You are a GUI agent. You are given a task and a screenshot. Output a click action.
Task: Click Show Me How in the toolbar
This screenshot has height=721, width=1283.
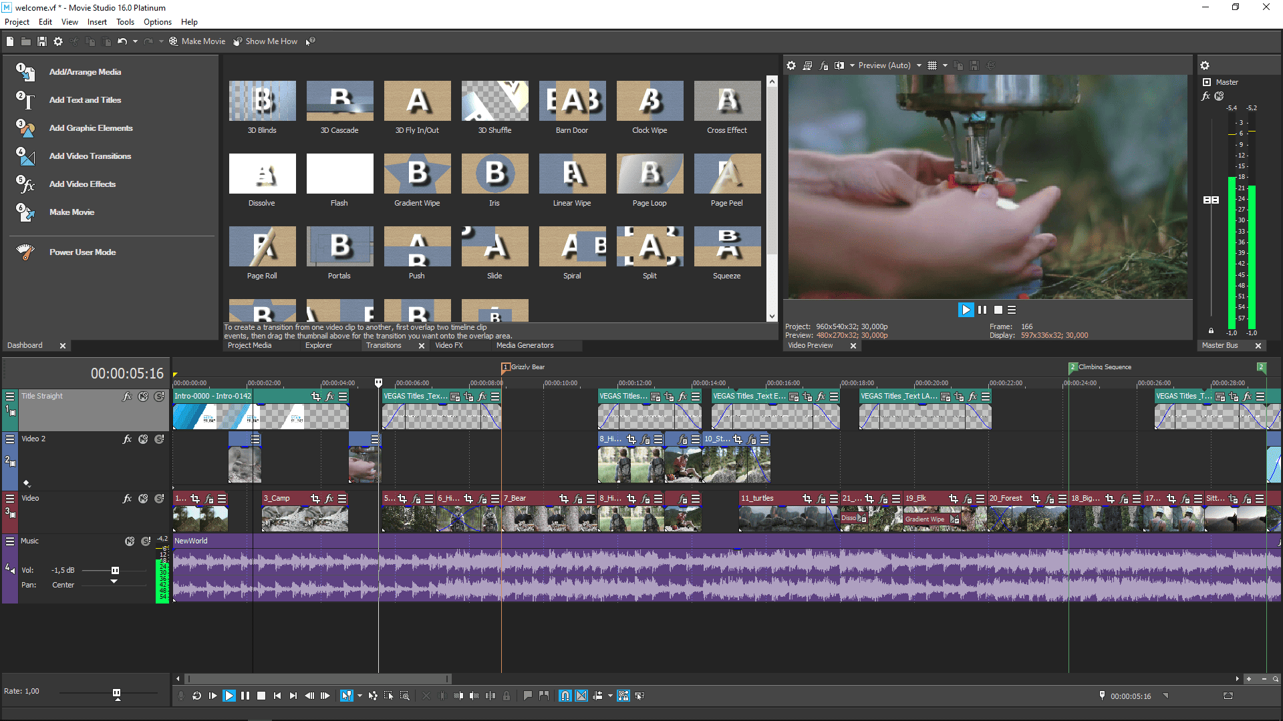(x=265, y=41)
